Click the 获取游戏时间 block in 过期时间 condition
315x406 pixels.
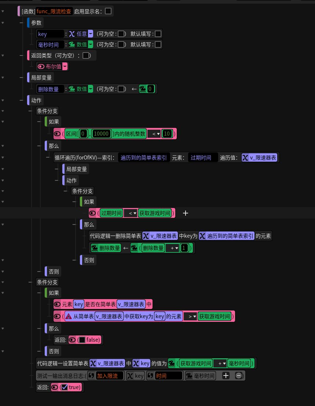154,213
